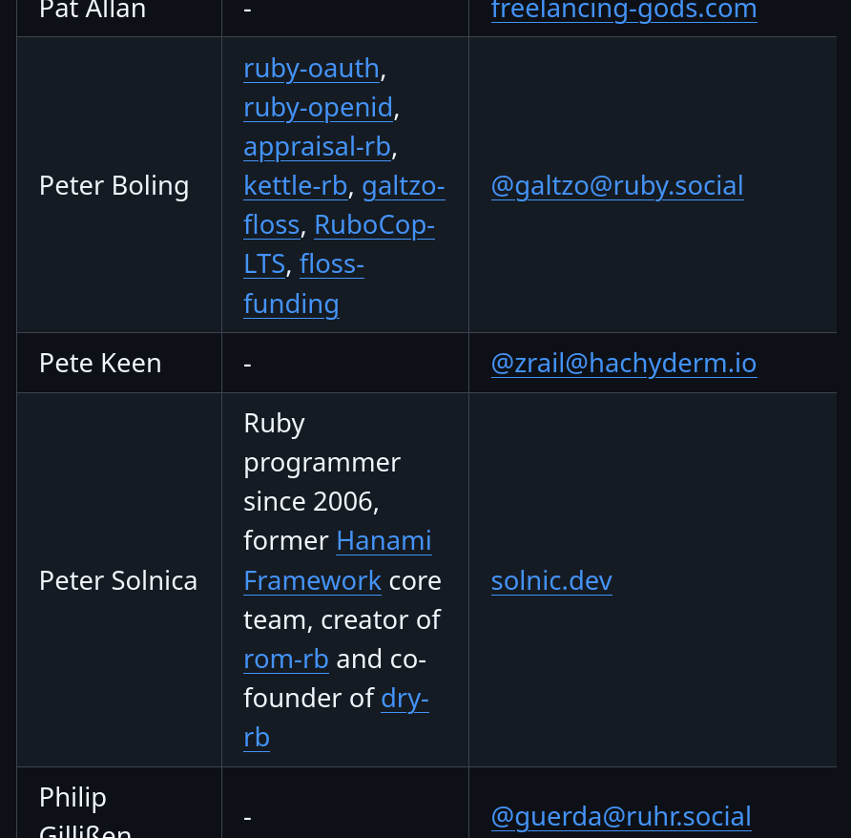
Task: Open the kettle-rb link
Action: pyautogui.click(x=295, y=186)
